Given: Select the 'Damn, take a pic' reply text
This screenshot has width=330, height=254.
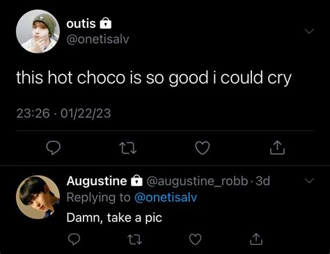Looking at the screenshot, I should click(x=114, y=218).
